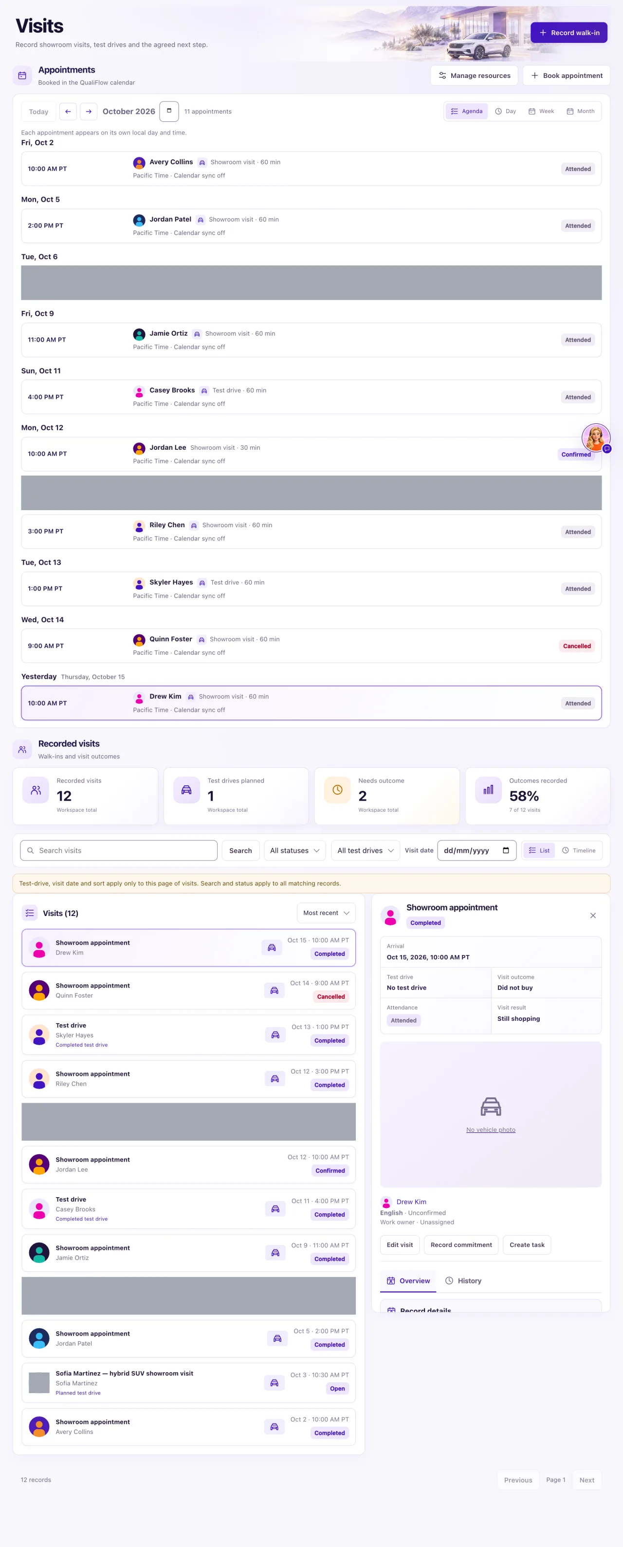Viewport: 623px width, 1547px height.
Task: Open the Overview tab in detail panel
Action: [x=408, y=1280]
